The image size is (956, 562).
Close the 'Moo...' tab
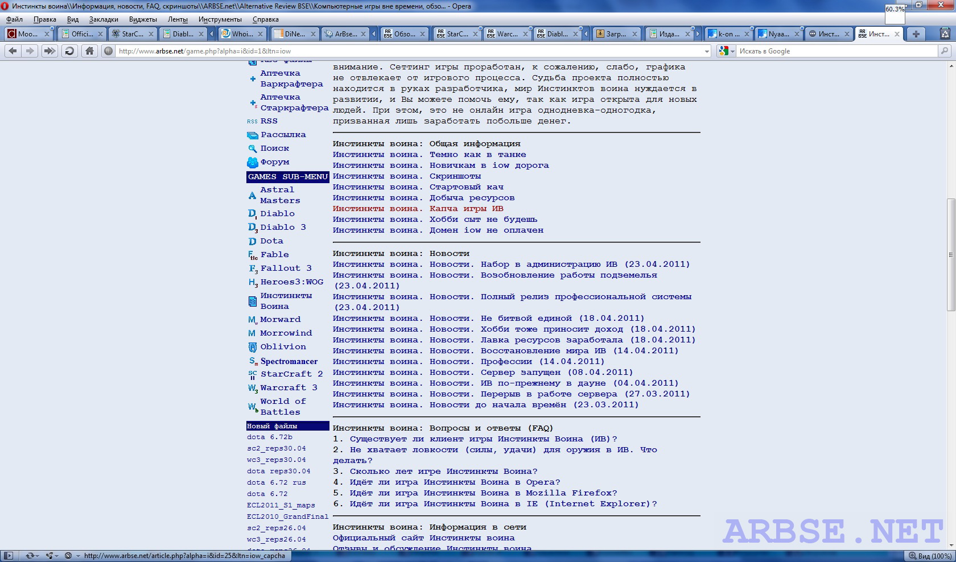coord(47,34)
